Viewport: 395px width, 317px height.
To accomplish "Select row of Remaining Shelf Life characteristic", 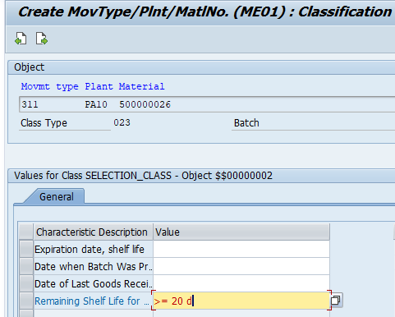I will coord(26,301).
